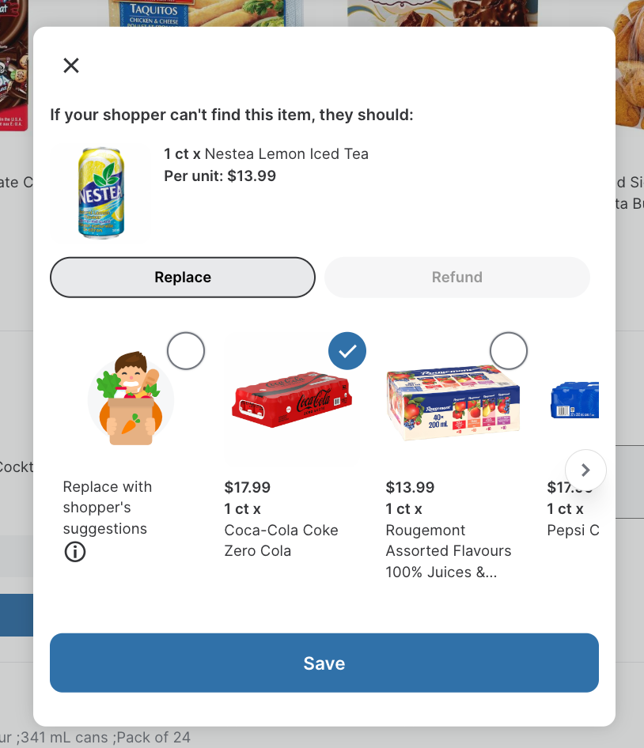Image resolution: width=644 pixels, height=748 pixels.
Task: Click Replace with shopper's suggestions text
Action: click(108, 508)
